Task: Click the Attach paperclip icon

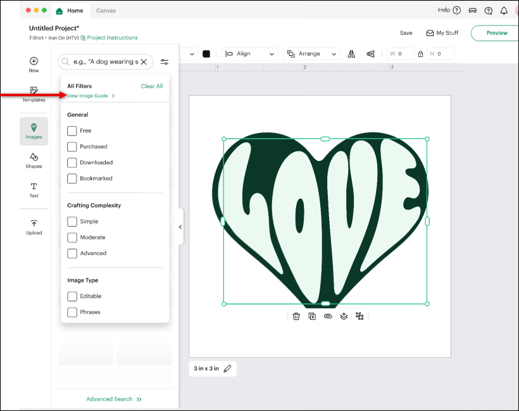Action: [328, 316]
